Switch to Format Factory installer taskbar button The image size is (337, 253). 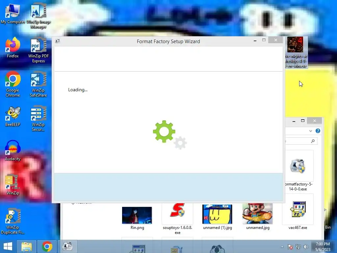coord(67,246)
